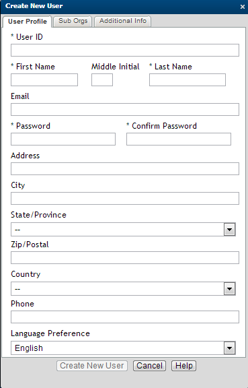248x388 pixels.
Task: Open the Additional Info tab
Action: click(123, 21)
